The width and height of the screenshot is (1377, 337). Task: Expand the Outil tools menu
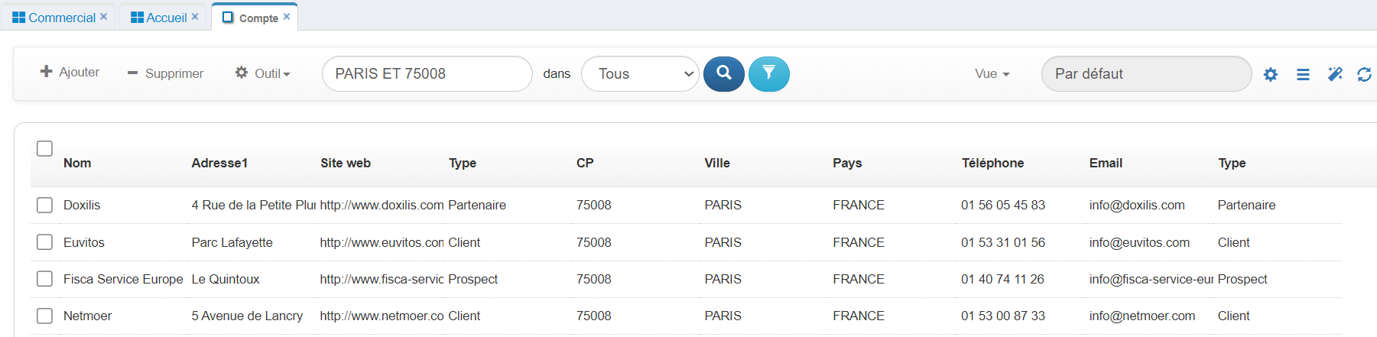pyautogui.click(x=263, y=73)
